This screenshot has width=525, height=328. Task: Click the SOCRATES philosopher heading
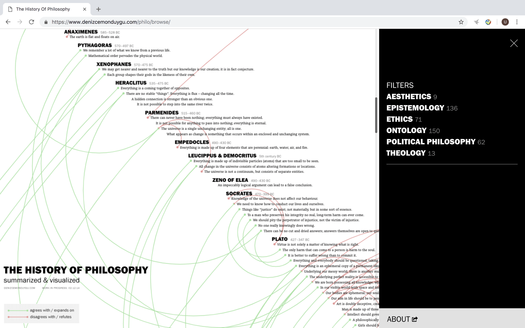tap(239, 194)
